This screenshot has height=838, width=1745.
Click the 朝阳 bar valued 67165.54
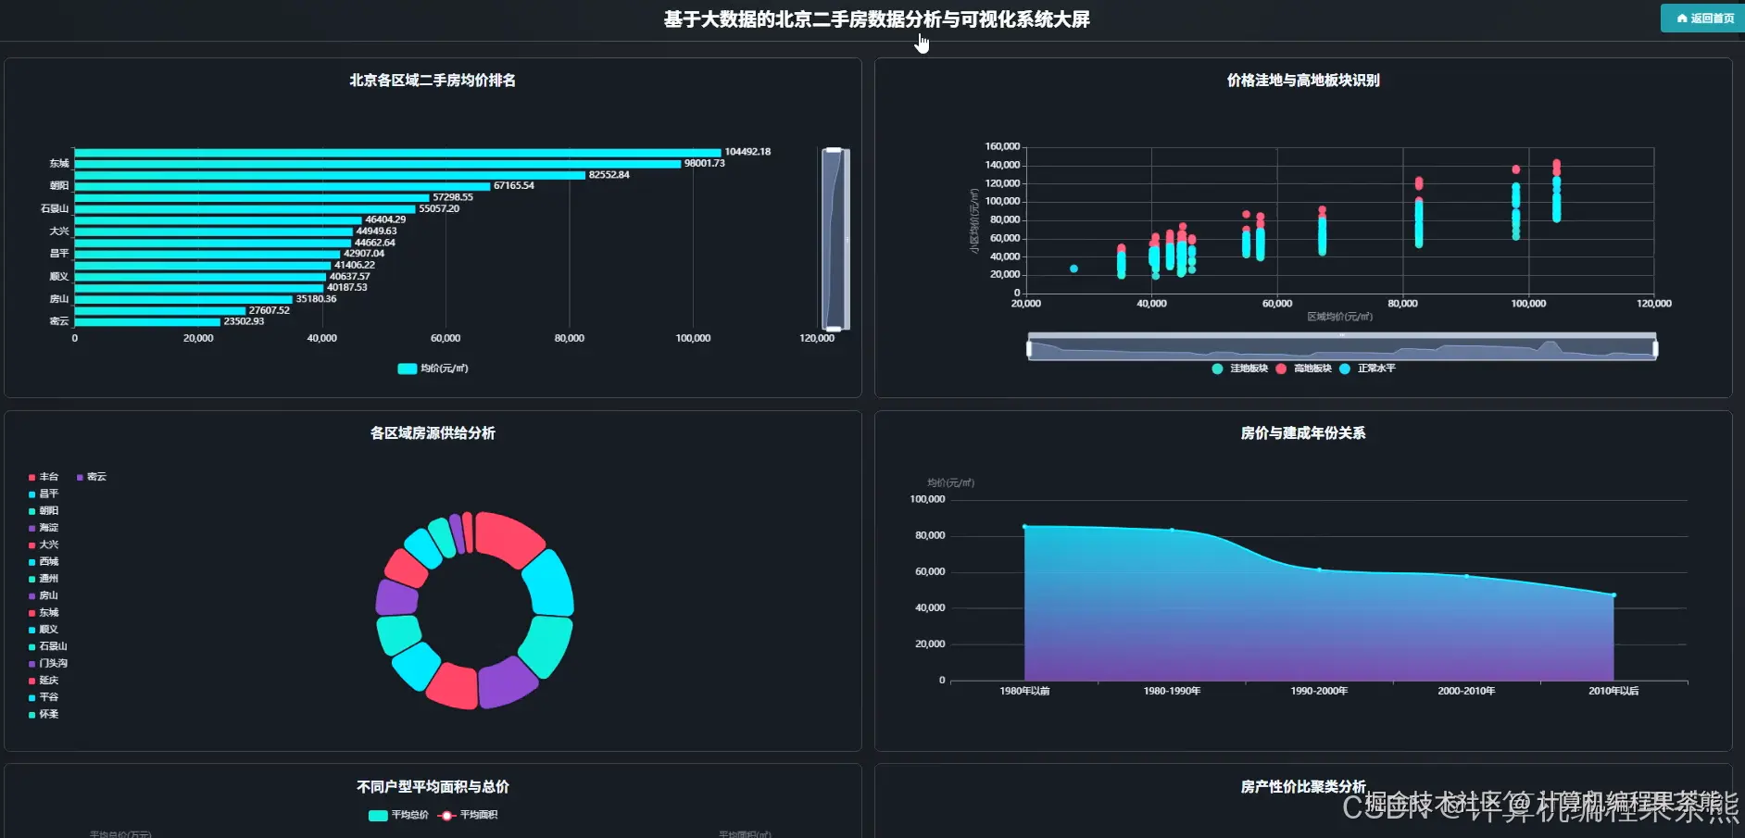pyautogui.click(x=282, y=186)
